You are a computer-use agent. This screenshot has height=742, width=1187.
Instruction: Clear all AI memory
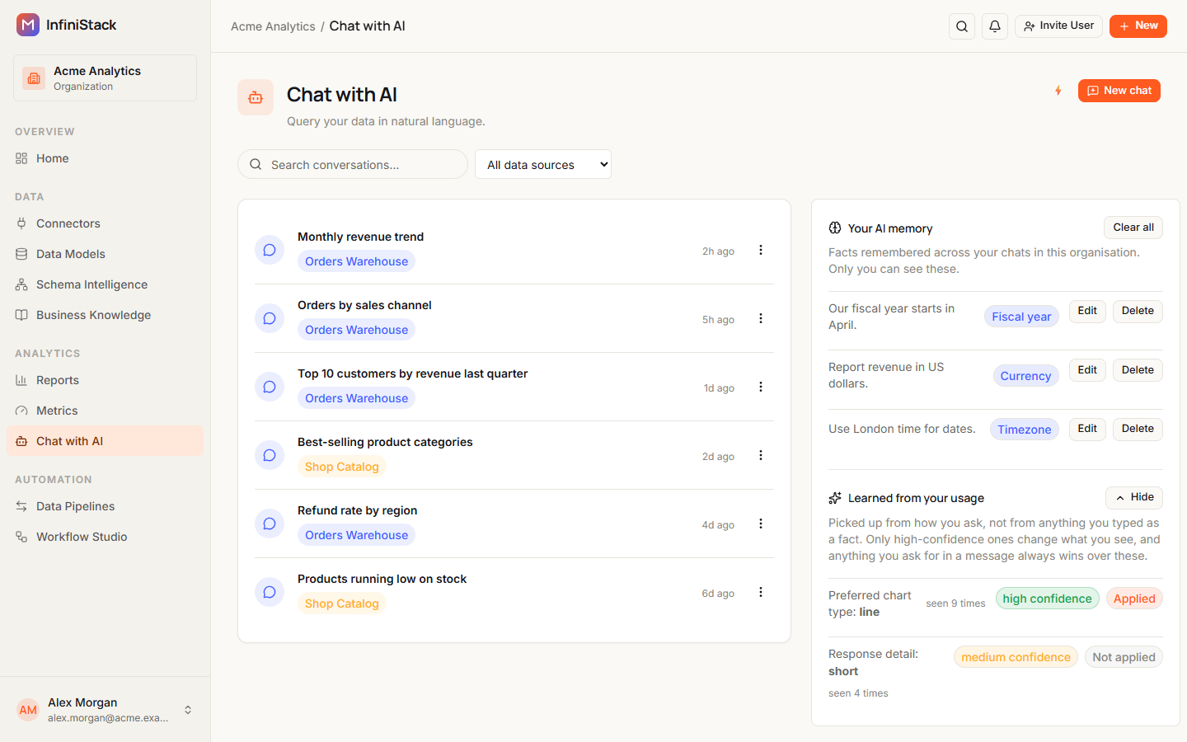1133,228
